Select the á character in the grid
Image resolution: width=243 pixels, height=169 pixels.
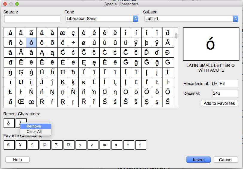tap(10, 33)
